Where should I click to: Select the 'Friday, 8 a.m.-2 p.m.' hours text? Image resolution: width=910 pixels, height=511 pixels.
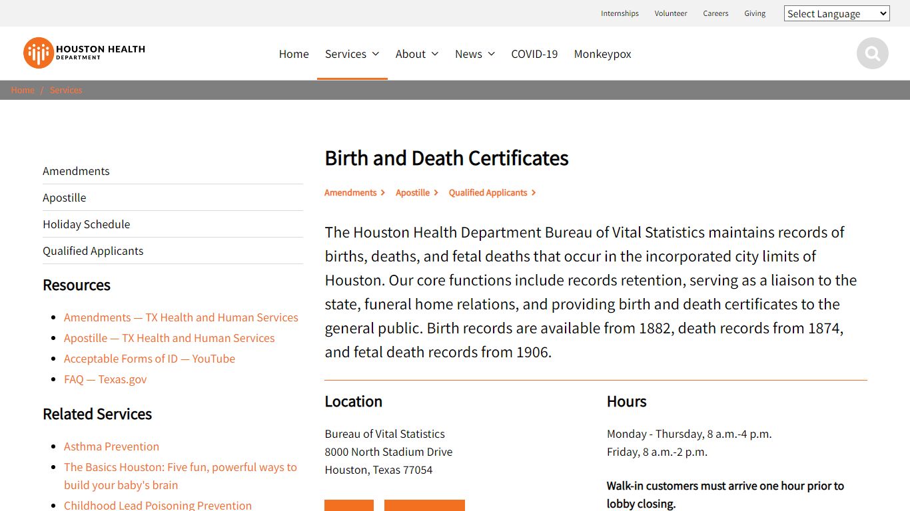657,452
